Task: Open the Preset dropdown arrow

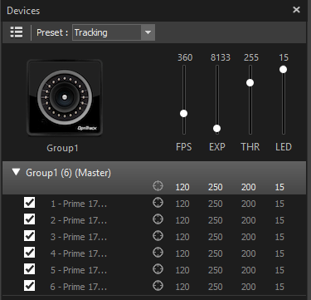Action: [148, 32]
